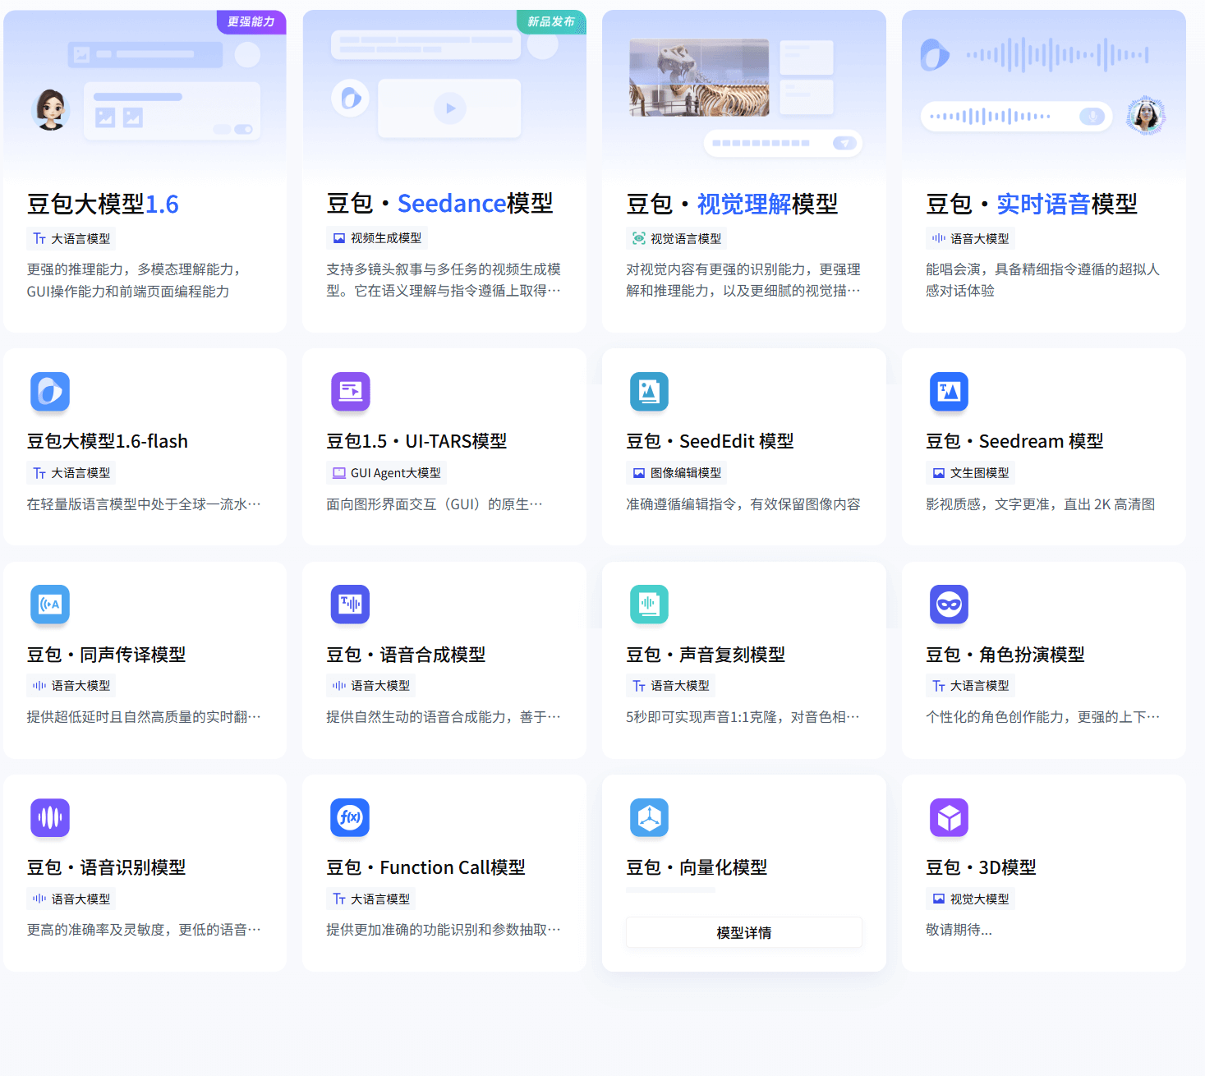The width and height of the screenshot is (1205, 1076).
Task: Select the 同声传译模型 icon
Action: 50,605
